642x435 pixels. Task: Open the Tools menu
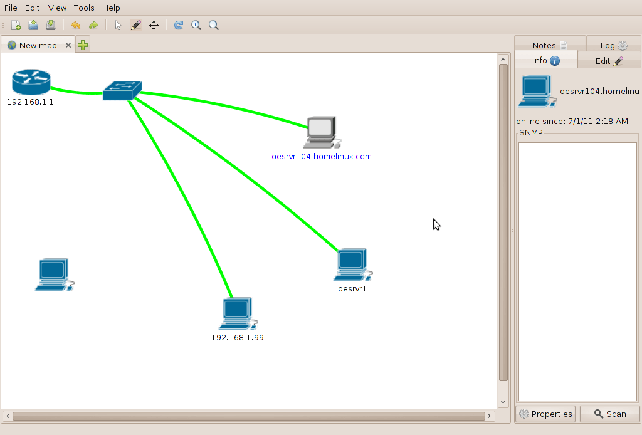click(83, 8)
